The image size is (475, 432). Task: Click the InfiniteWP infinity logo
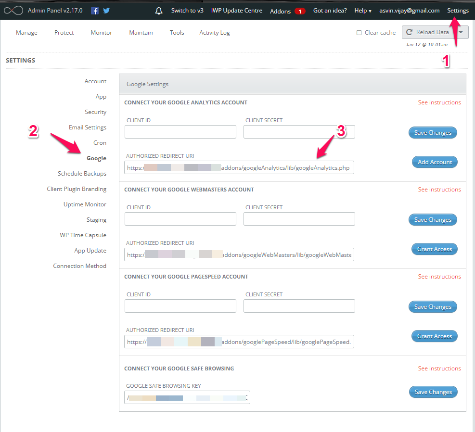coord(13,11)
